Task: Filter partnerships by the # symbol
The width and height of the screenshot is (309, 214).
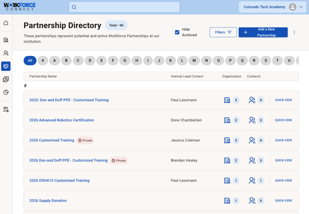Action: [x=43, y=60]
